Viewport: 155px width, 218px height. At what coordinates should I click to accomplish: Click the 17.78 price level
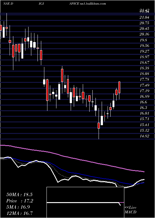144,79
